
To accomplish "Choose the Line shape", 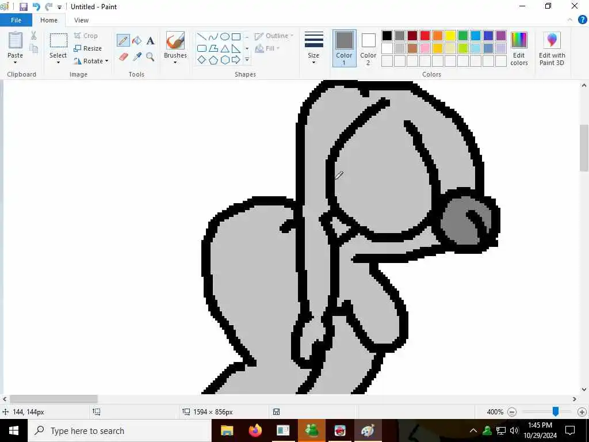I will pyautogui.click(x=202, y=36).
